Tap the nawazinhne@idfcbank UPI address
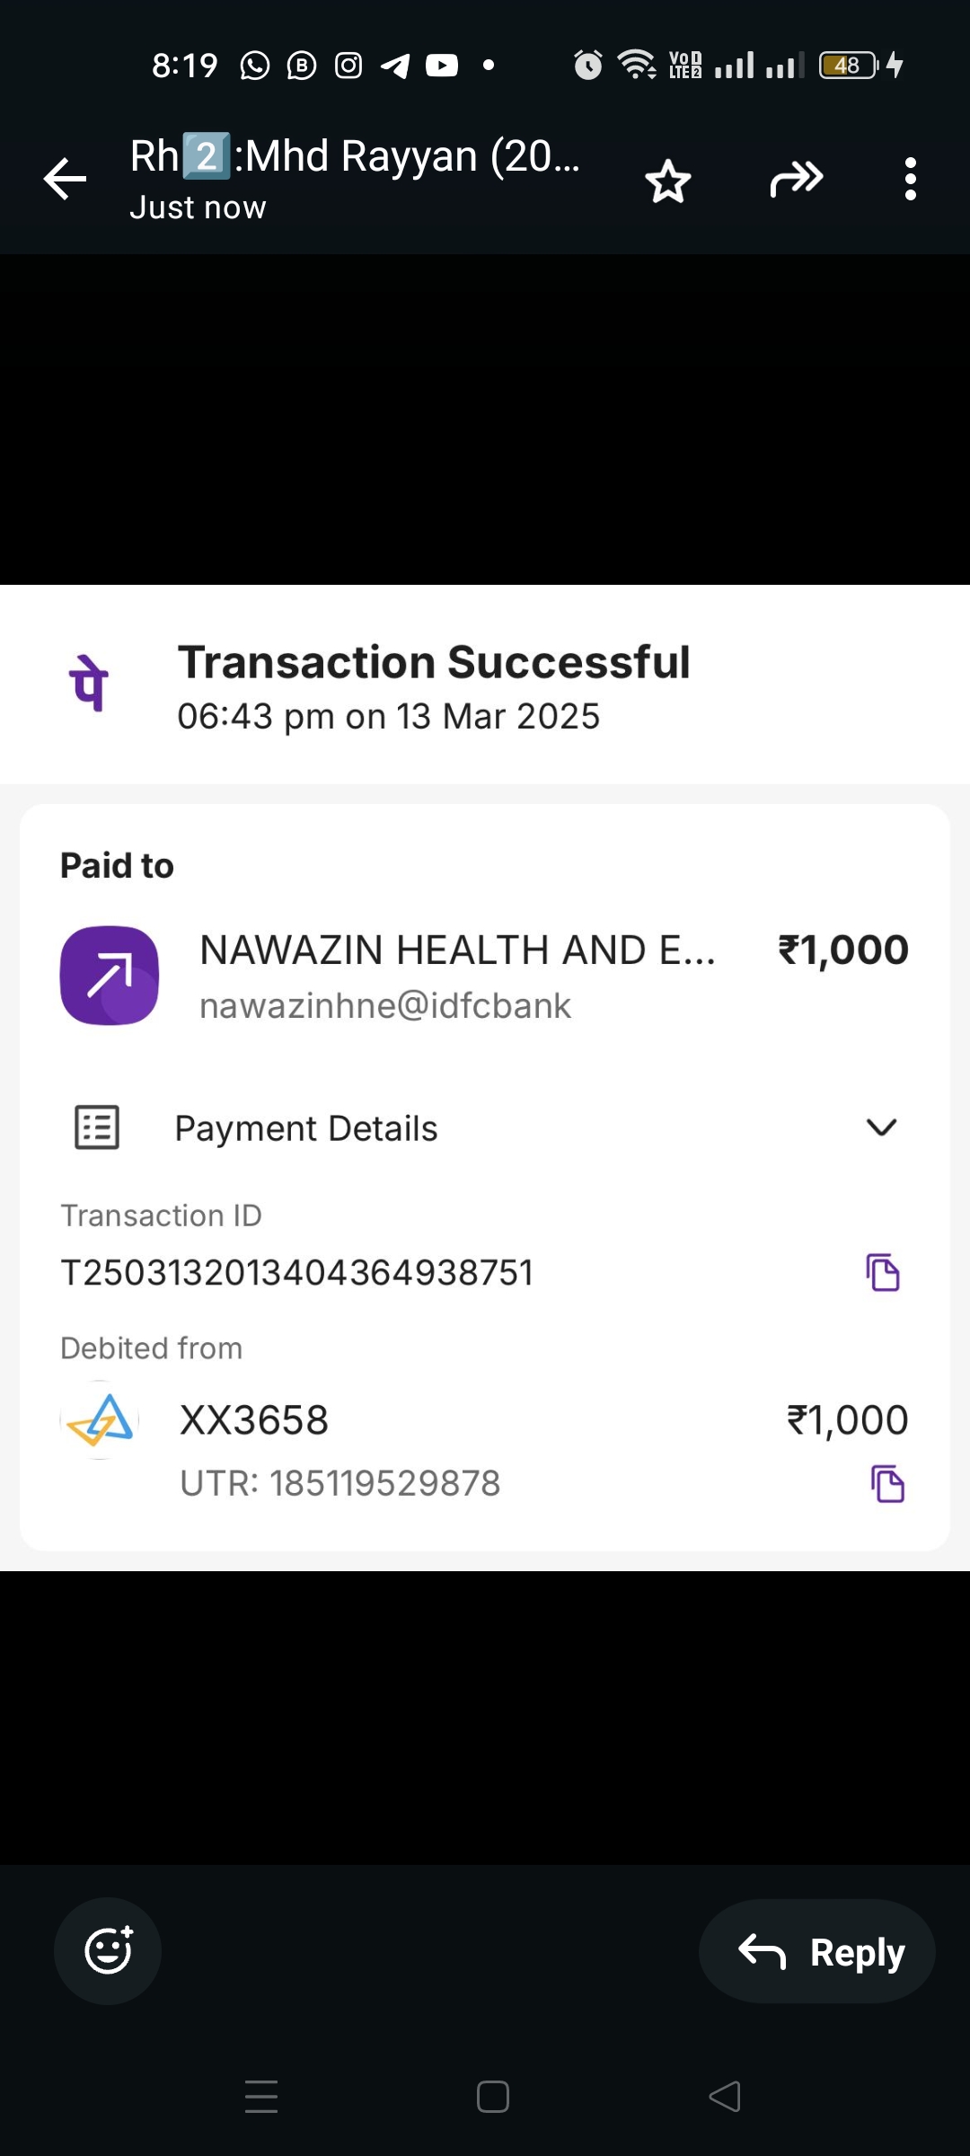Viewport: 970px width, 2156px height. click(385, 1006)
